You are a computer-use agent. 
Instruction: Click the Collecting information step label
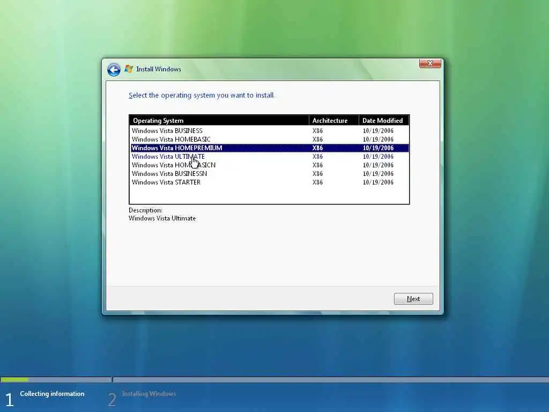52,394
